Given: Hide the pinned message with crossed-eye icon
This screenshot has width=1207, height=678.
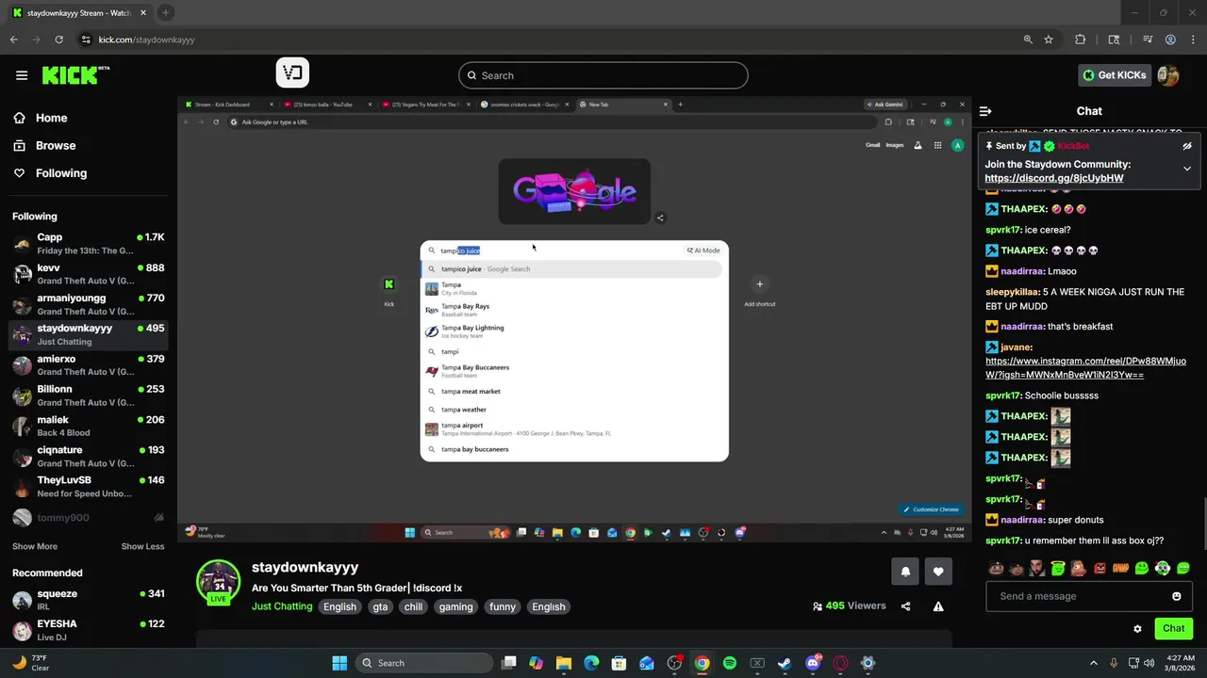Looking at the screenshot, I should pos(1187,146).
